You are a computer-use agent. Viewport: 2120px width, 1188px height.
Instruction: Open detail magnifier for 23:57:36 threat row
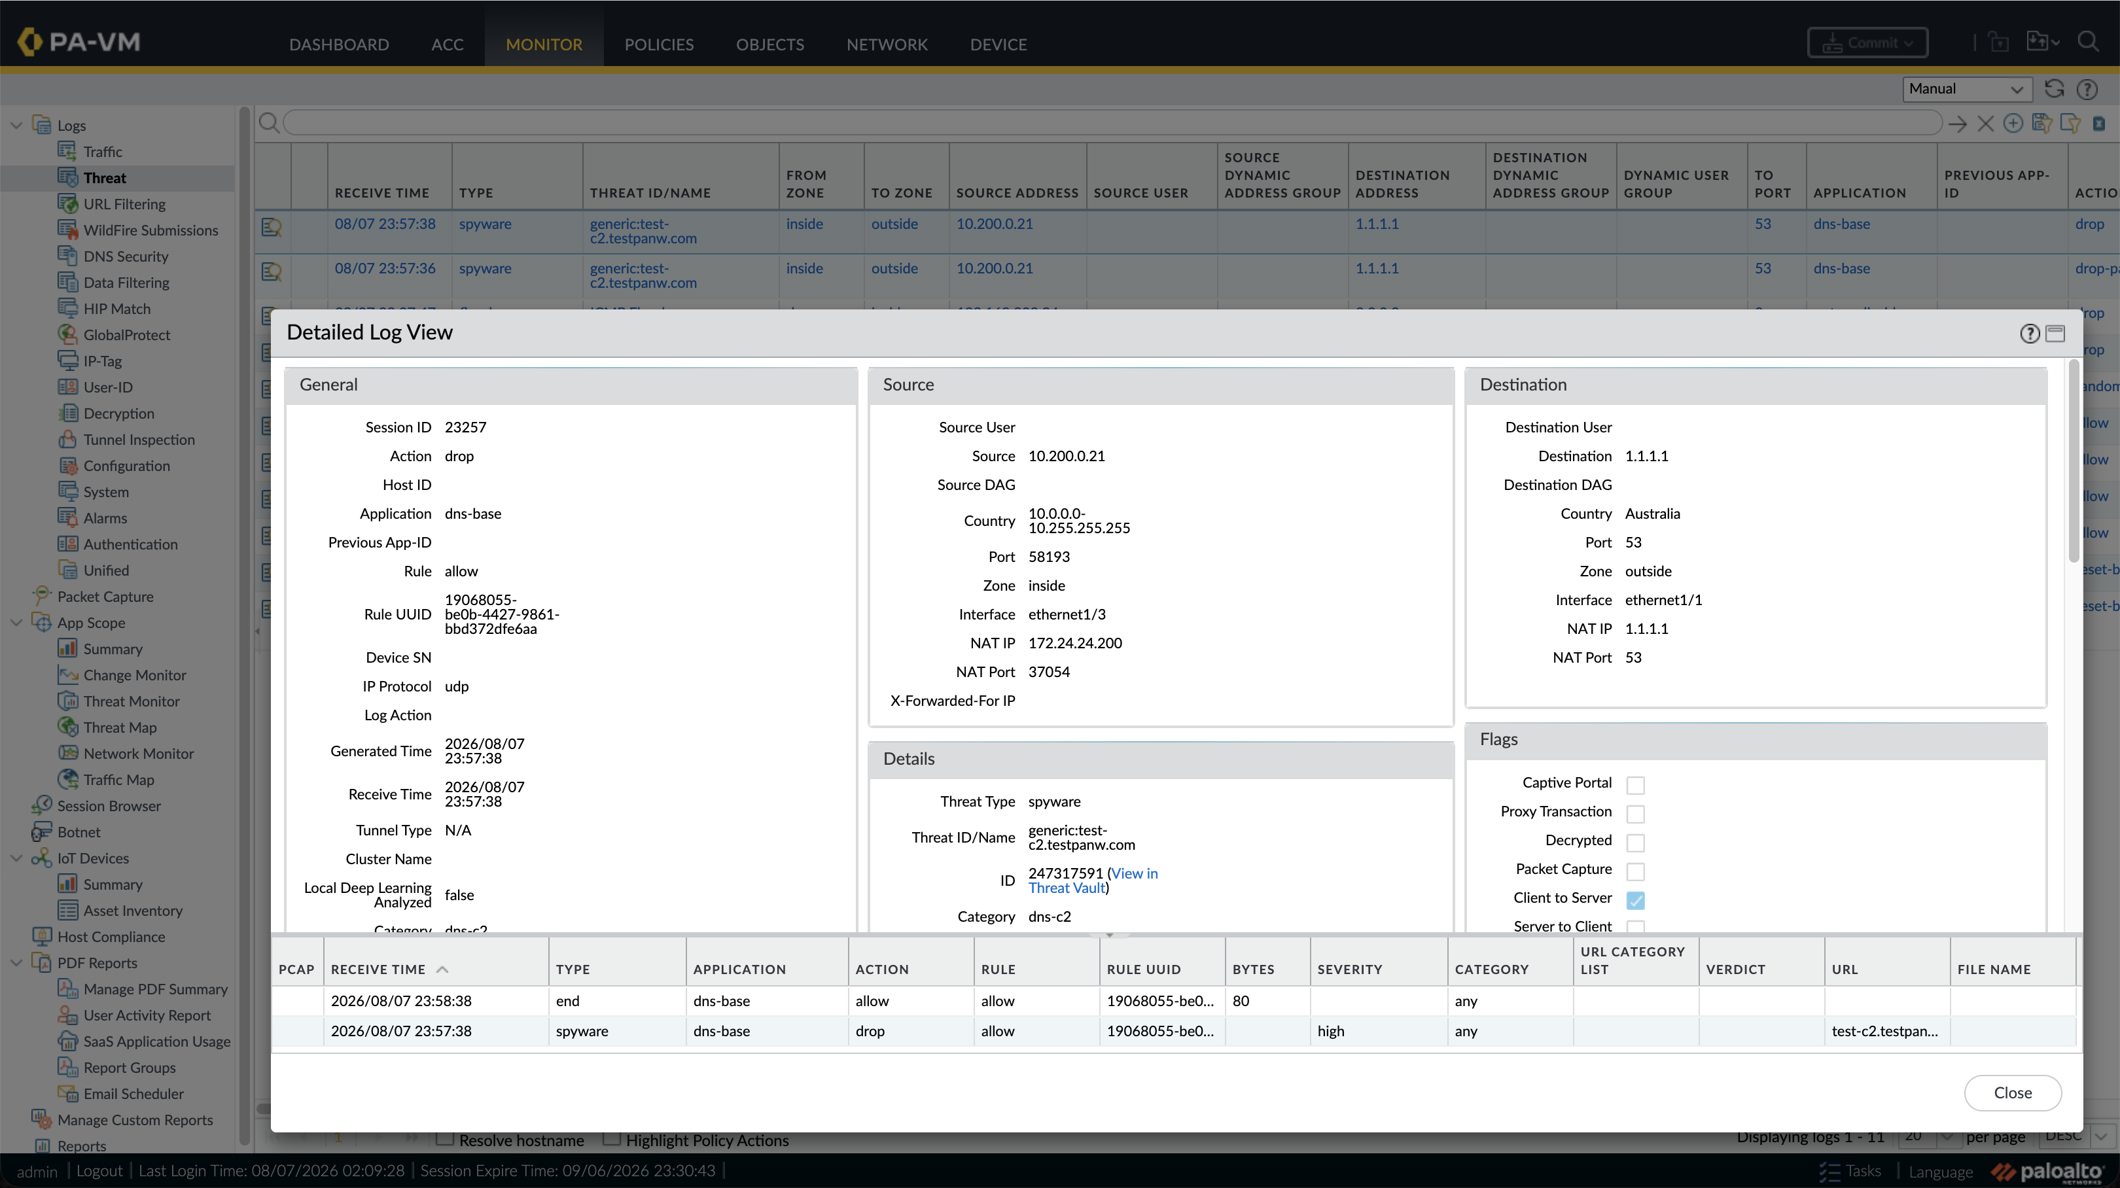[272, 271]
